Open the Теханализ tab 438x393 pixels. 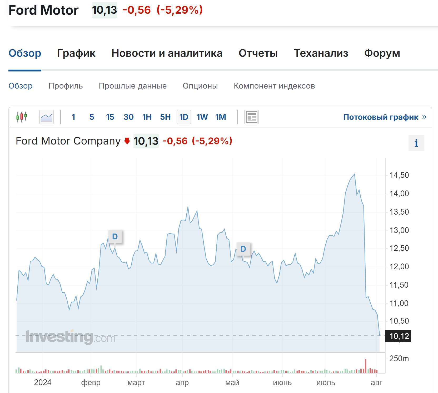[x=321, y=53]
